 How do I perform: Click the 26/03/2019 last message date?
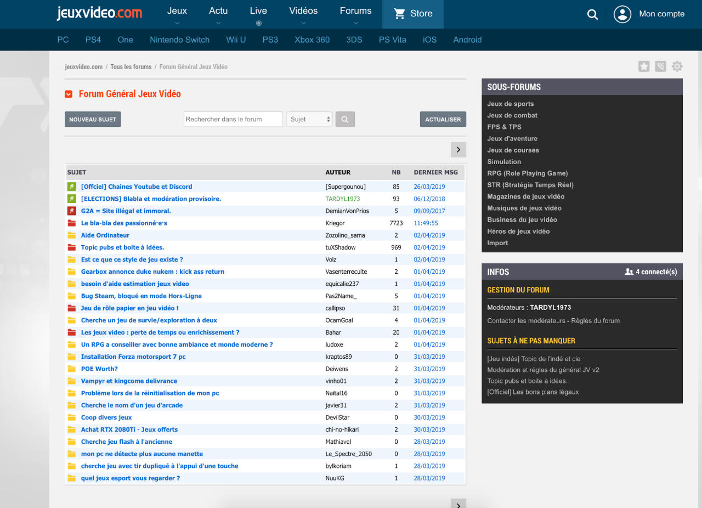pos(429,187)
